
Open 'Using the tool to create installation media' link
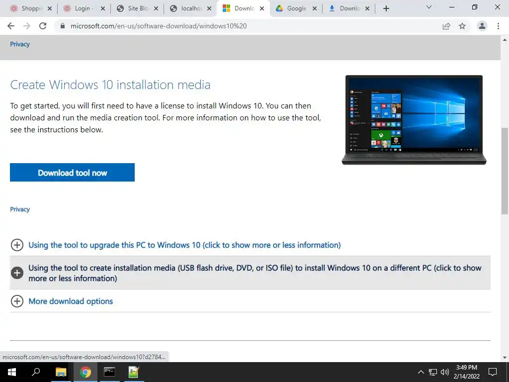tap(255, 273)
